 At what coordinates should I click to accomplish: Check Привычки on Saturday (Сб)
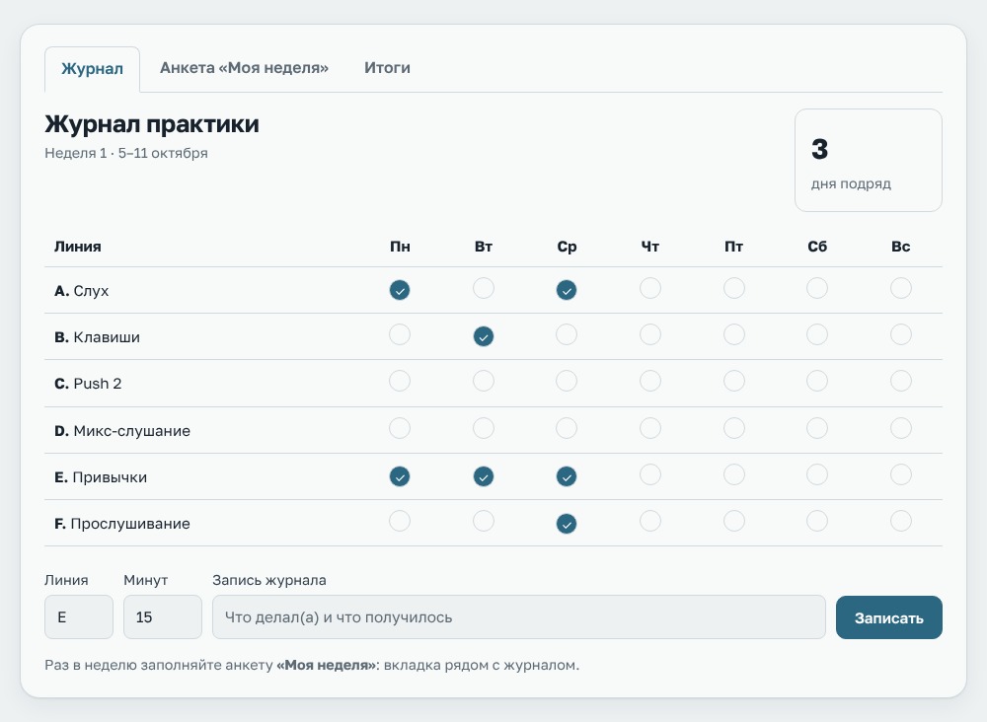coord(817,474)
